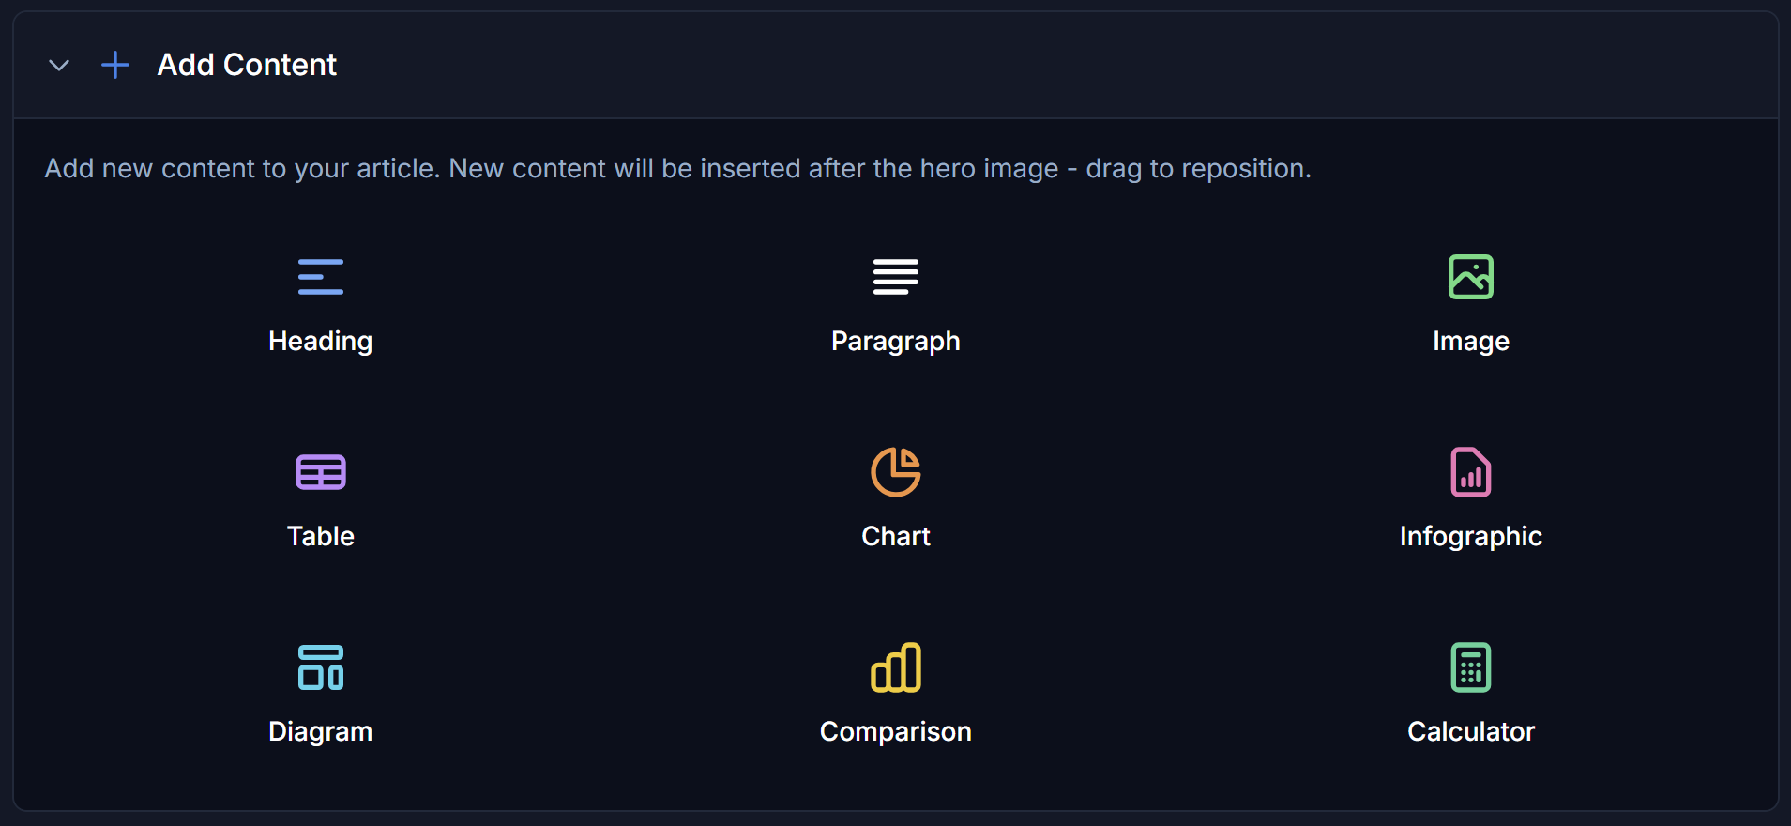Choose the Calculator icon
The height and width of the screenshot is (826, 1791).
pos(1469,666)
